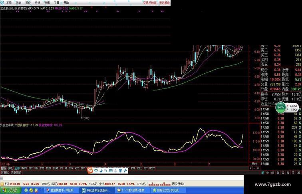
Task: Switch indicator to MACD
Action: point(24,168)
